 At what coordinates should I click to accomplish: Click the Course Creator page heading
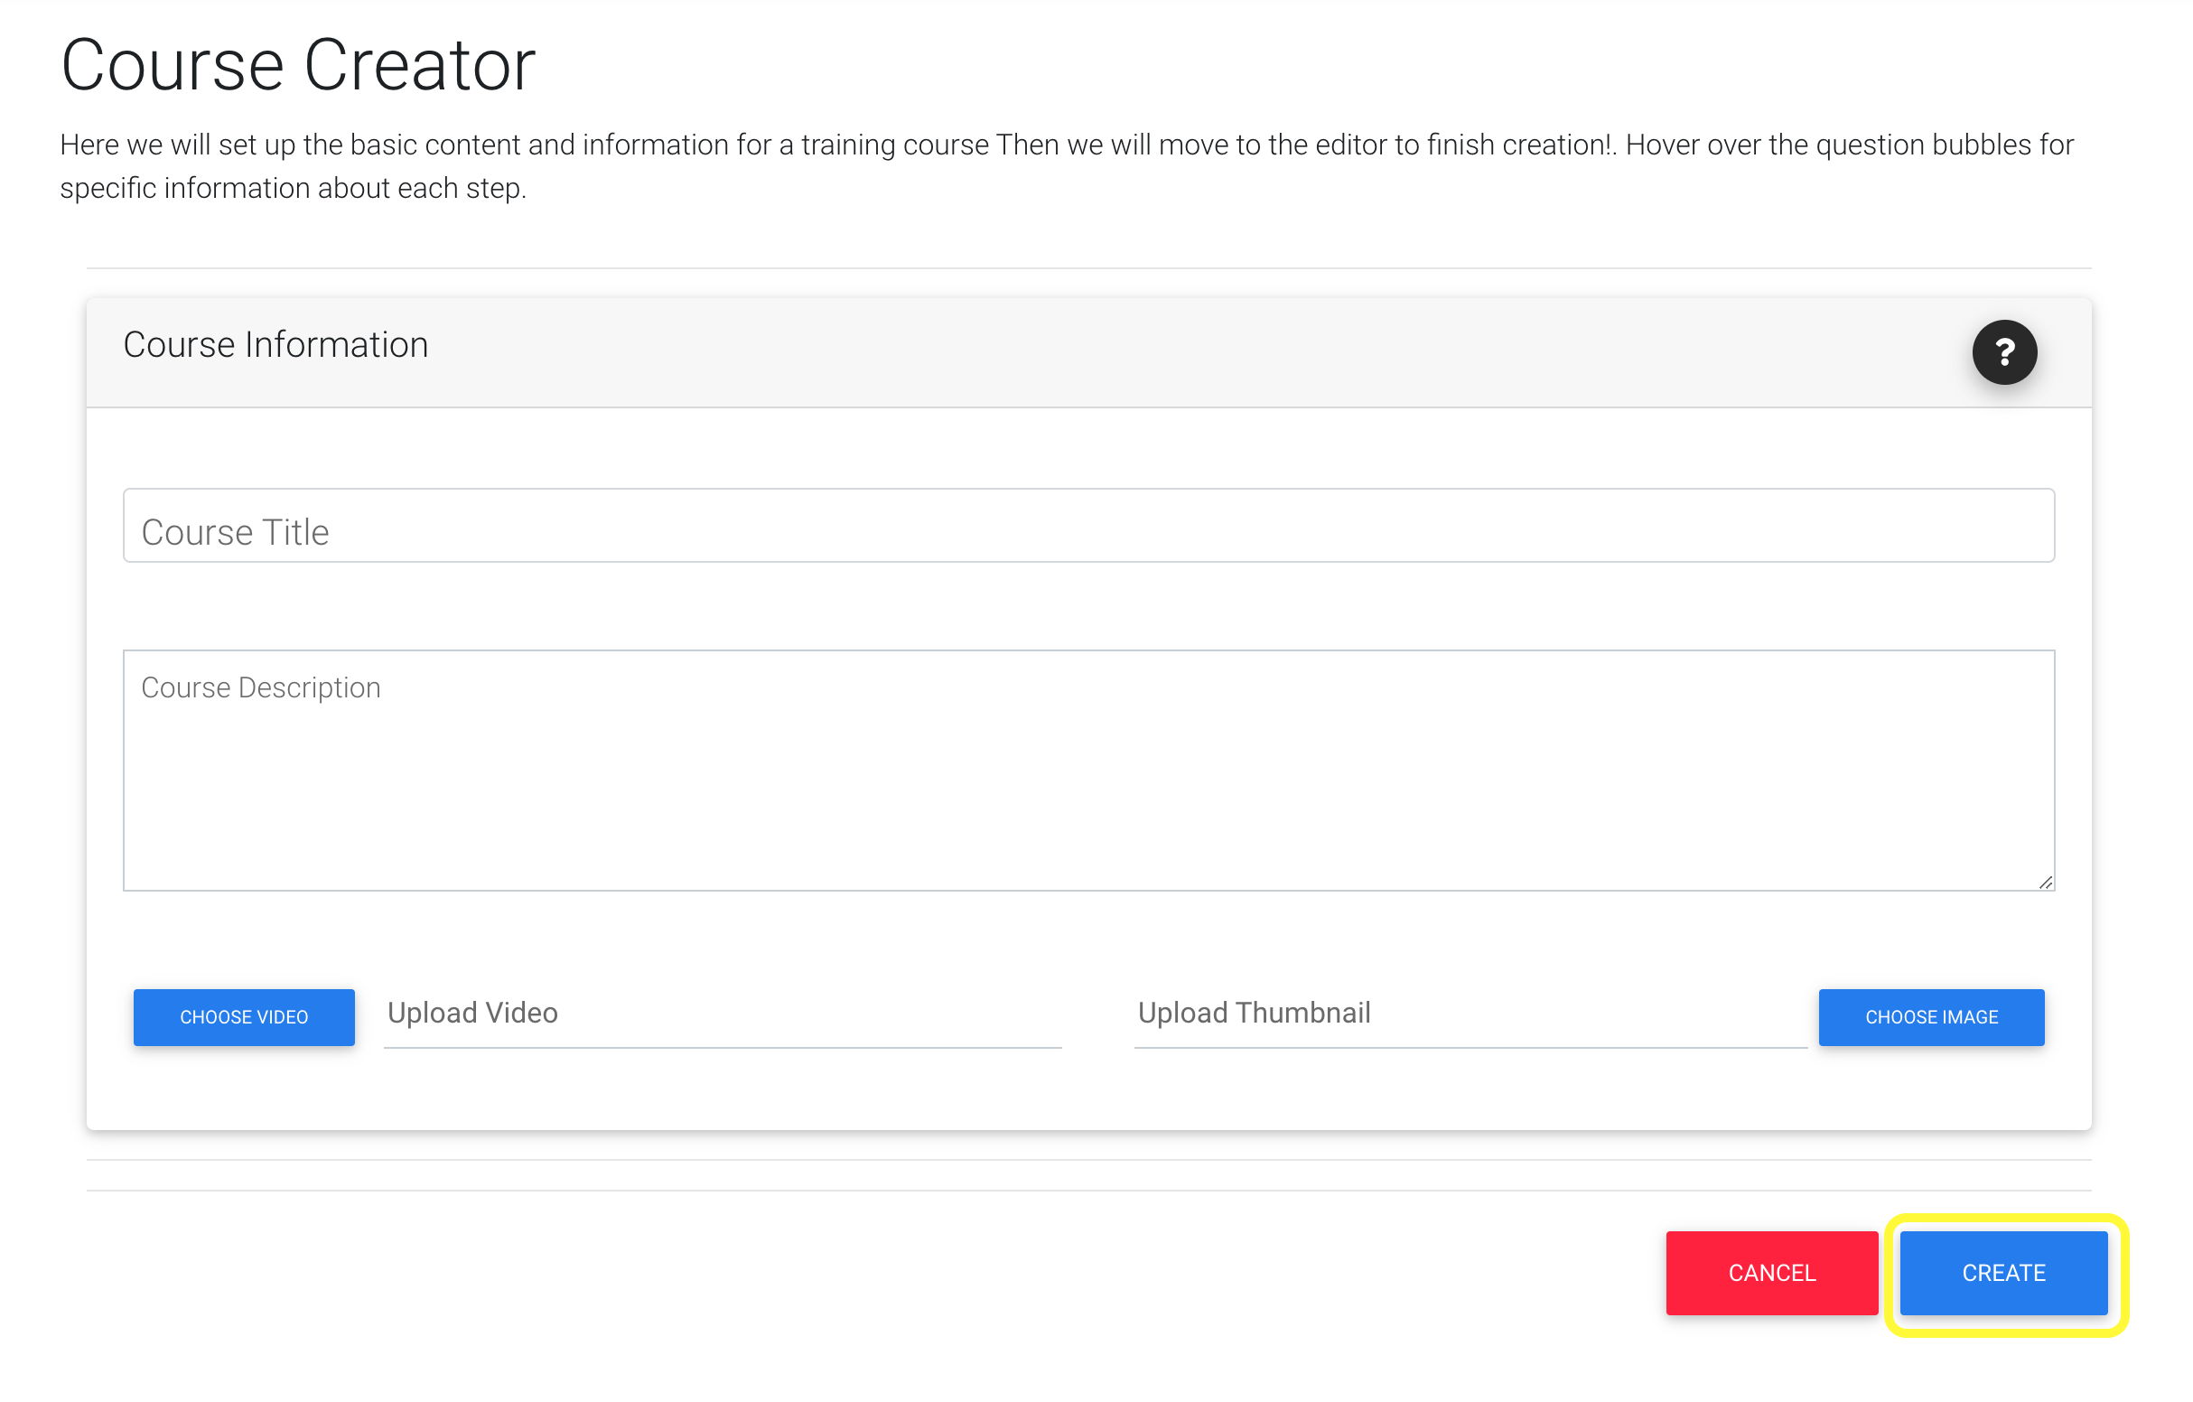(x=298, y=66)
